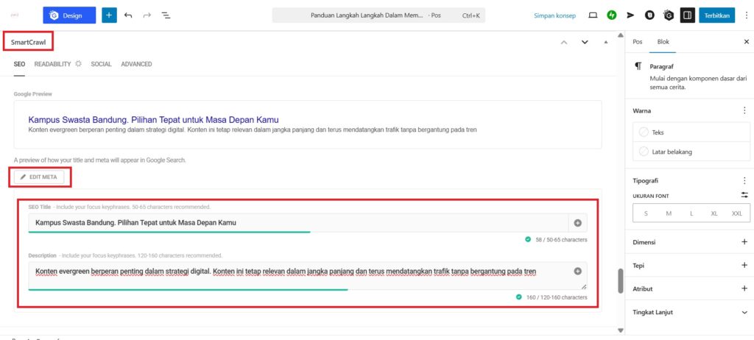
Task: Expand the Tingkat Lanjut section
Action: point(744,311)
